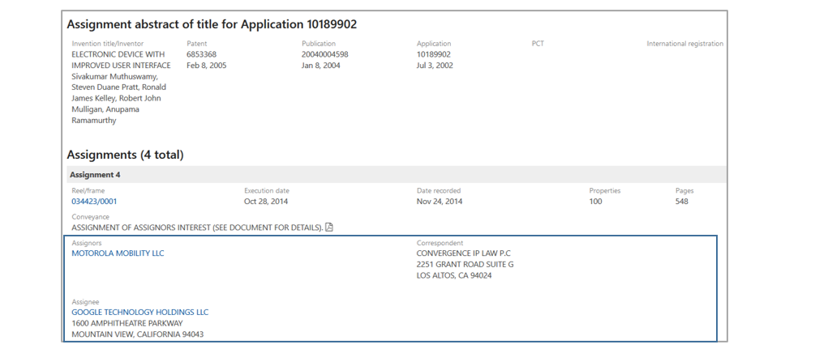Select LOS ALTOS, CA 94024 text
The width and height of the screenshot is (828, 353).
tap(454, 275)
